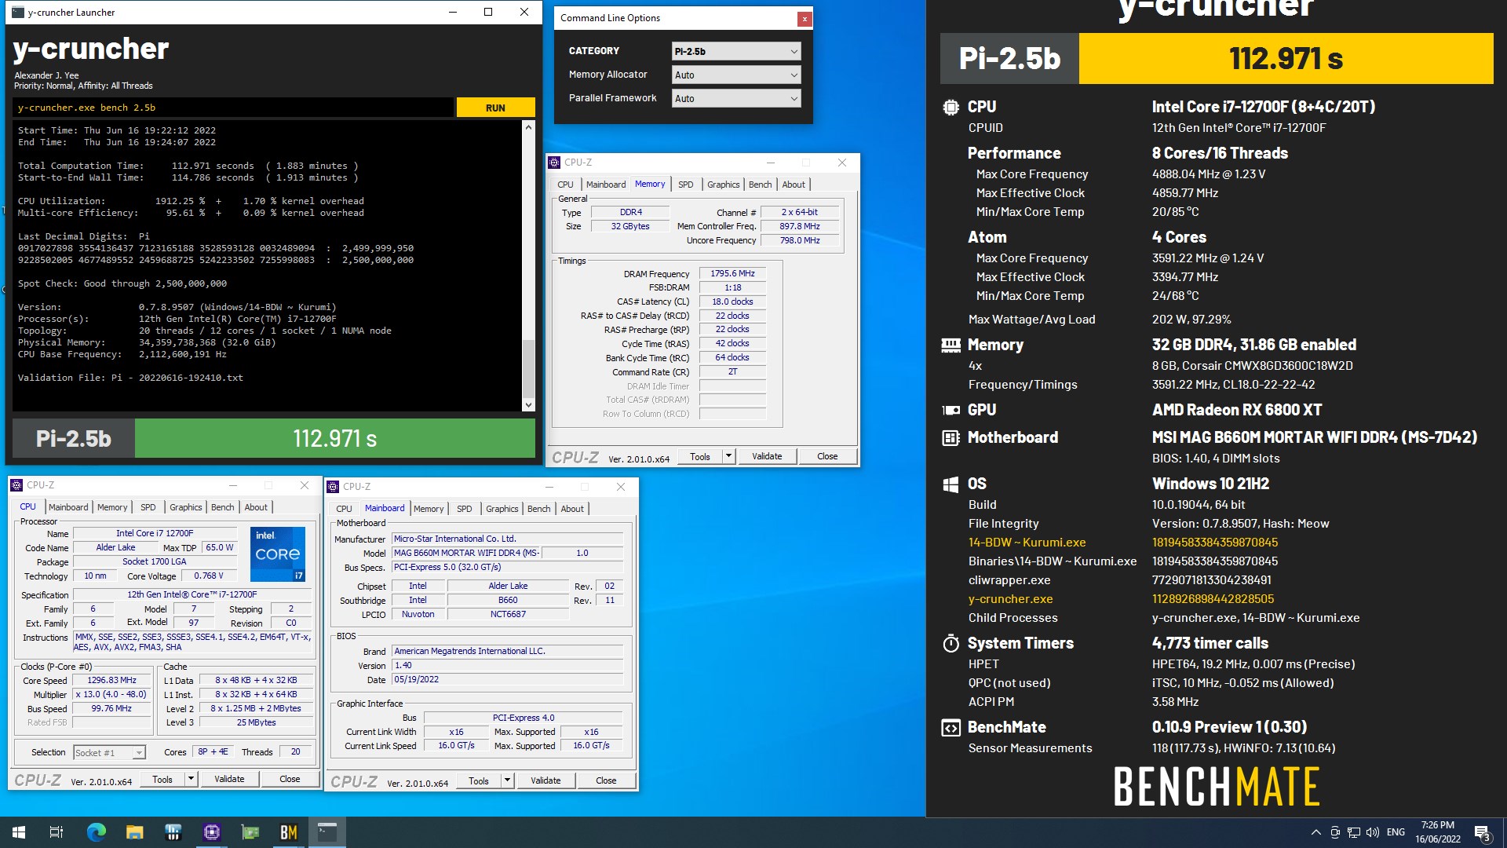The image size is (1507, 848).
Task: Click the Motherboard icon in BenchMate panel
Action: pyautogui.click(x=951, y=437)
